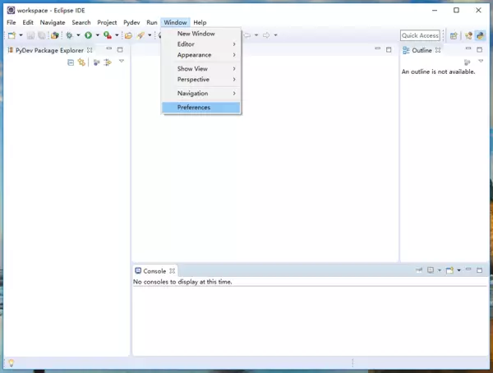Toggle Link with Editor in Package Explorer
Image resolution: width=493 pixels, height=373 pixels.
pos(81,62)
